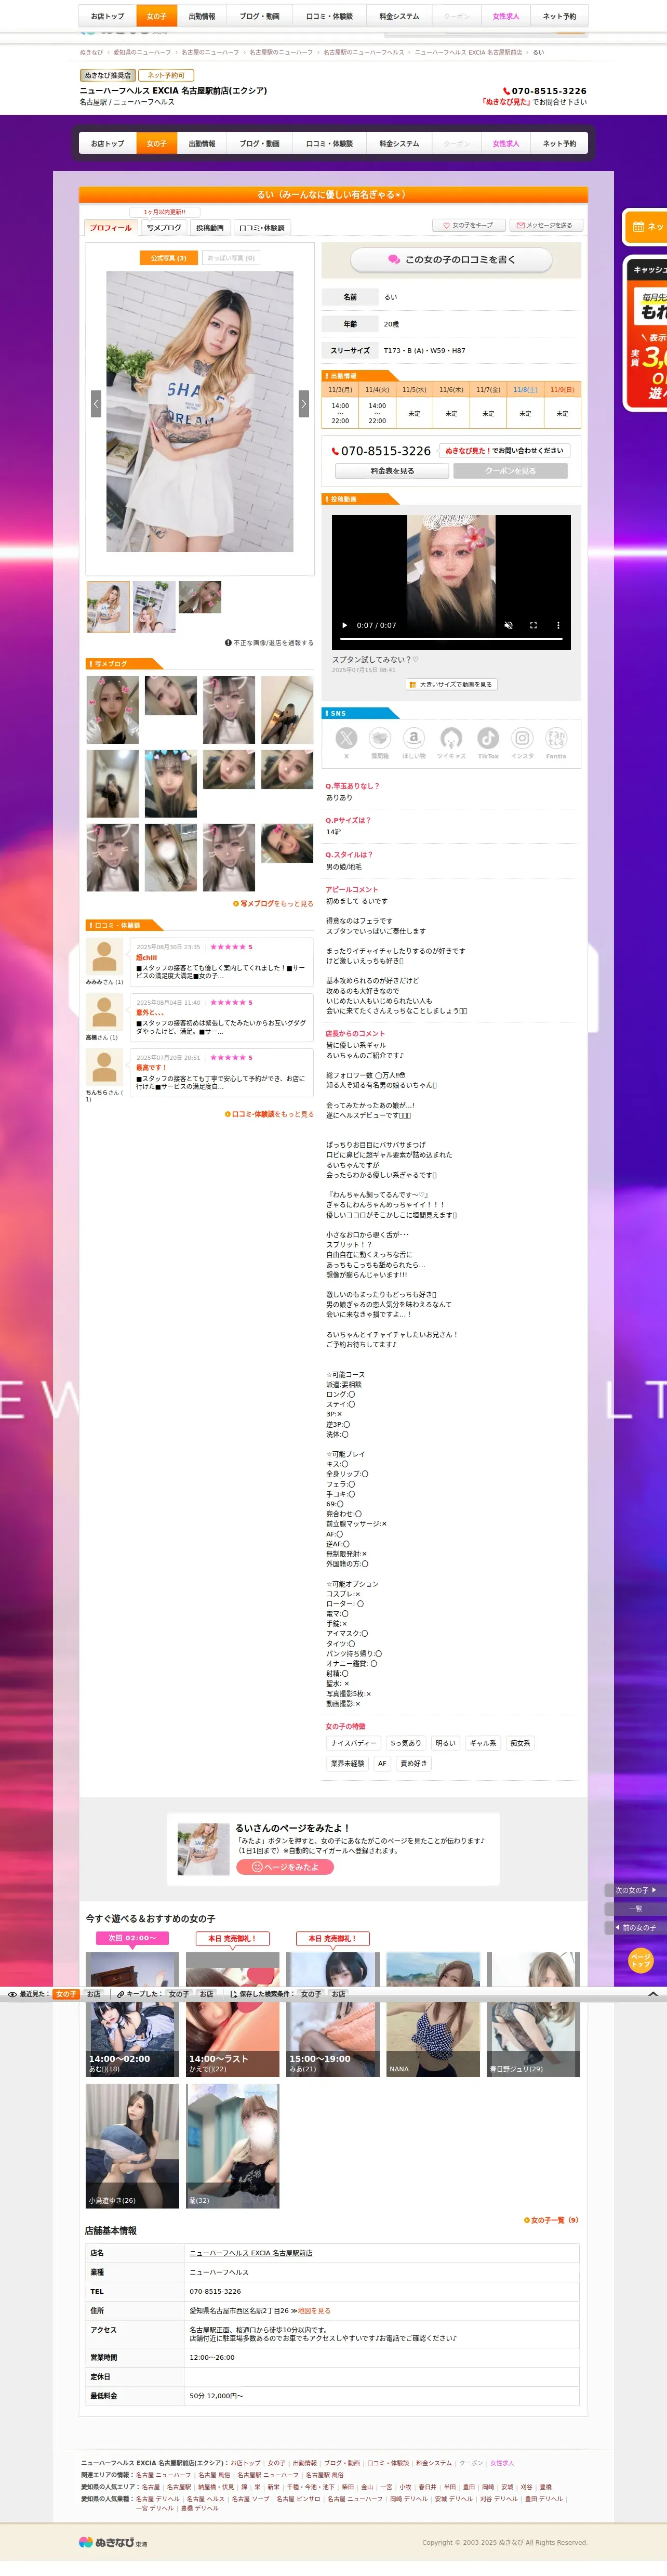Expand 保存した検索条件 お店 in bottom bar
Screen dimensions: 667x2576
click(339, 1994)
